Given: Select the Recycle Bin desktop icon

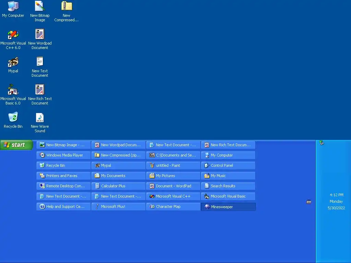Looking at the screenshot, I should tap(13, 120).
